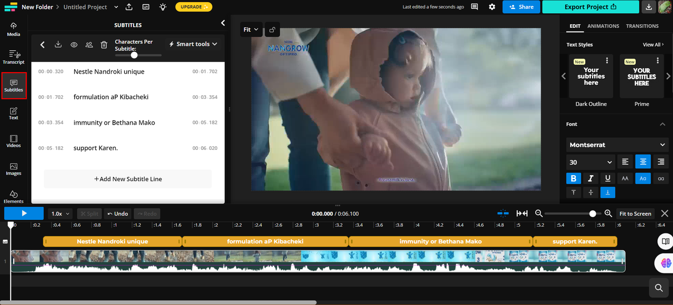The width and height of the screenshot is (673, 305).
Task: Align subtitle text center
Action: 643,162
